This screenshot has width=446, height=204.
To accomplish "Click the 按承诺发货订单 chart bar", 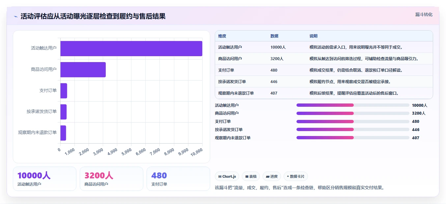I will (x=63, y=112).
